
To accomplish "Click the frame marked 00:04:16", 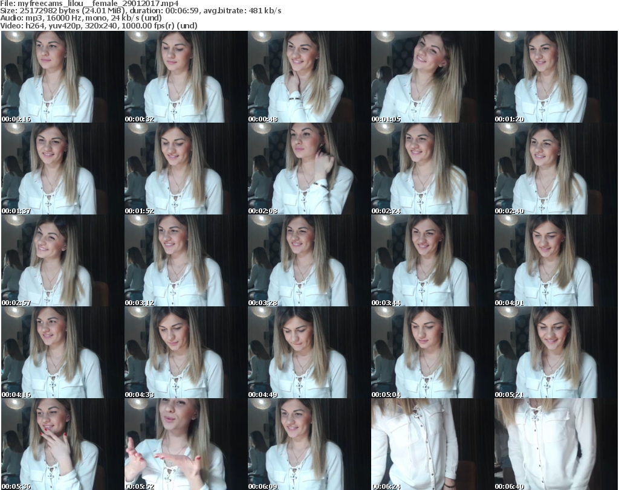I will tap(62, 352).
